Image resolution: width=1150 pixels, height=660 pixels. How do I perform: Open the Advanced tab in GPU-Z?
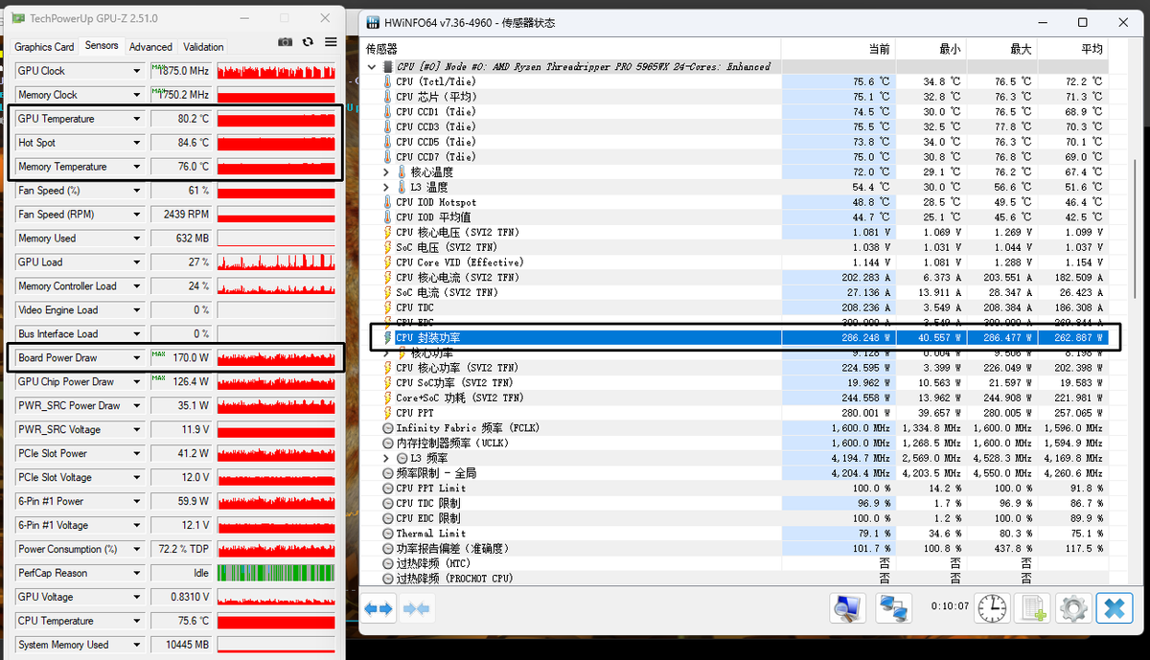coord(150,46)
